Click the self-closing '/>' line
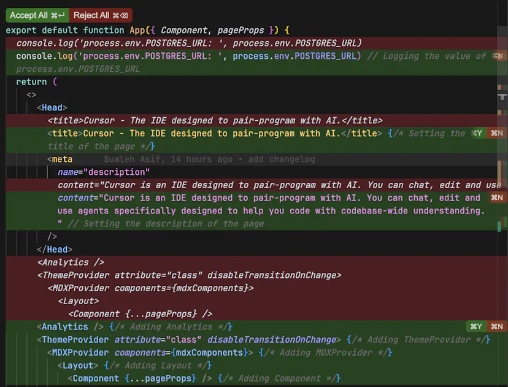This screenshot has width=508, height=387. click(52, 236)
